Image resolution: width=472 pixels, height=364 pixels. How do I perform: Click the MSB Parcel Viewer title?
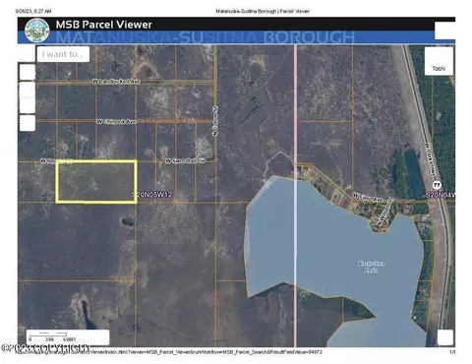103,25
